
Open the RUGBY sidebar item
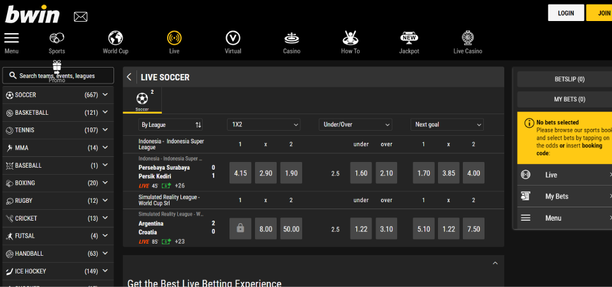pyautogui.click(x=58, y=201)
